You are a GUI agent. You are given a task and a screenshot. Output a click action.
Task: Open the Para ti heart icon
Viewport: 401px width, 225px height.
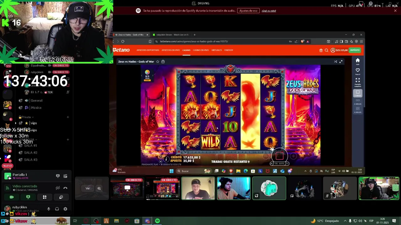pos(357,72)
